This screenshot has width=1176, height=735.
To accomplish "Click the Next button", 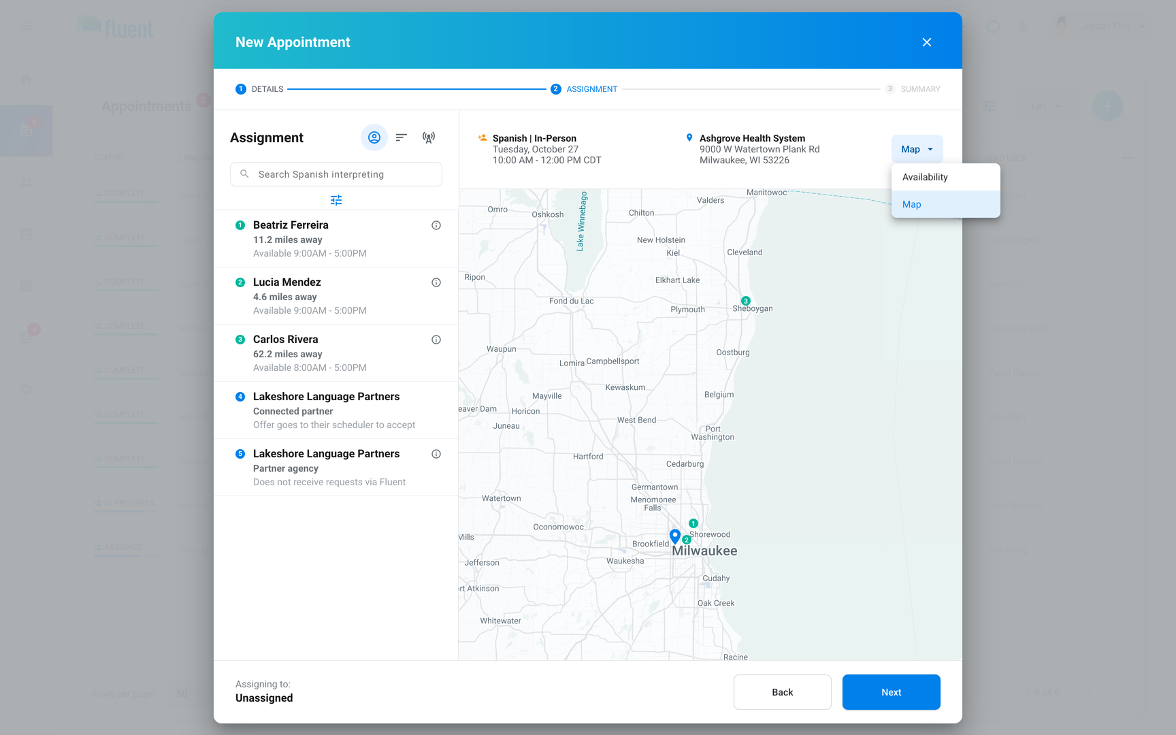I will click(891, 692).
